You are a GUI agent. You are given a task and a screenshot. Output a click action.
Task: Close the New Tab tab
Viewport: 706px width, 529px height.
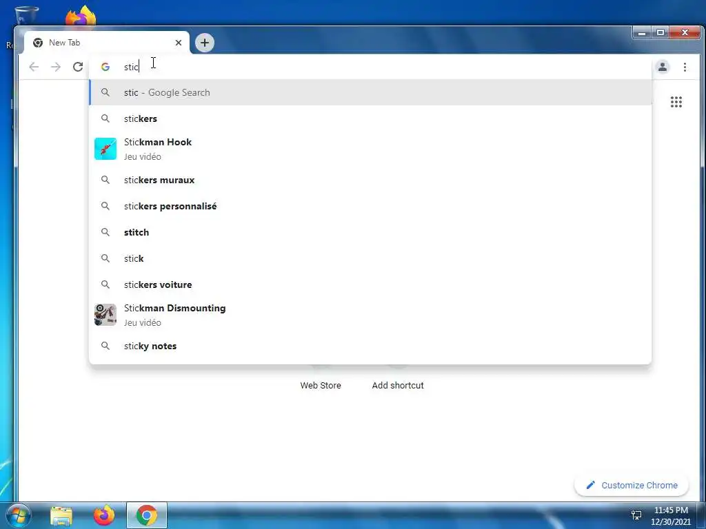point(179,43)
